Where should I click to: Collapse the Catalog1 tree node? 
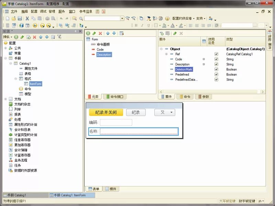click(11, 63)
